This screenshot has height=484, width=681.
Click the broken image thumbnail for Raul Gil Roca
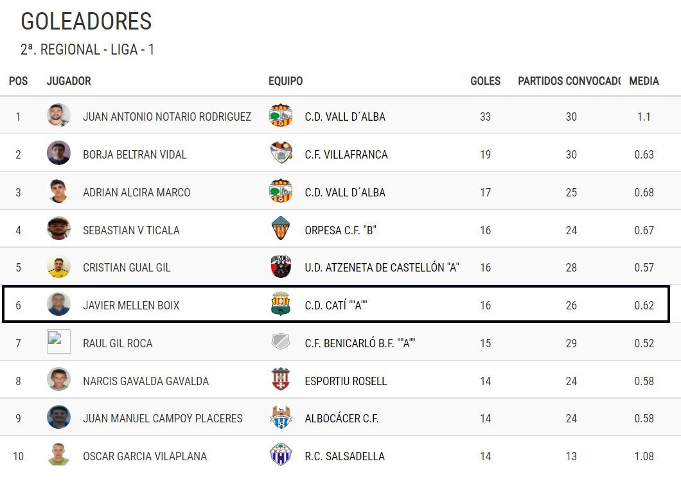click(58, 341)
